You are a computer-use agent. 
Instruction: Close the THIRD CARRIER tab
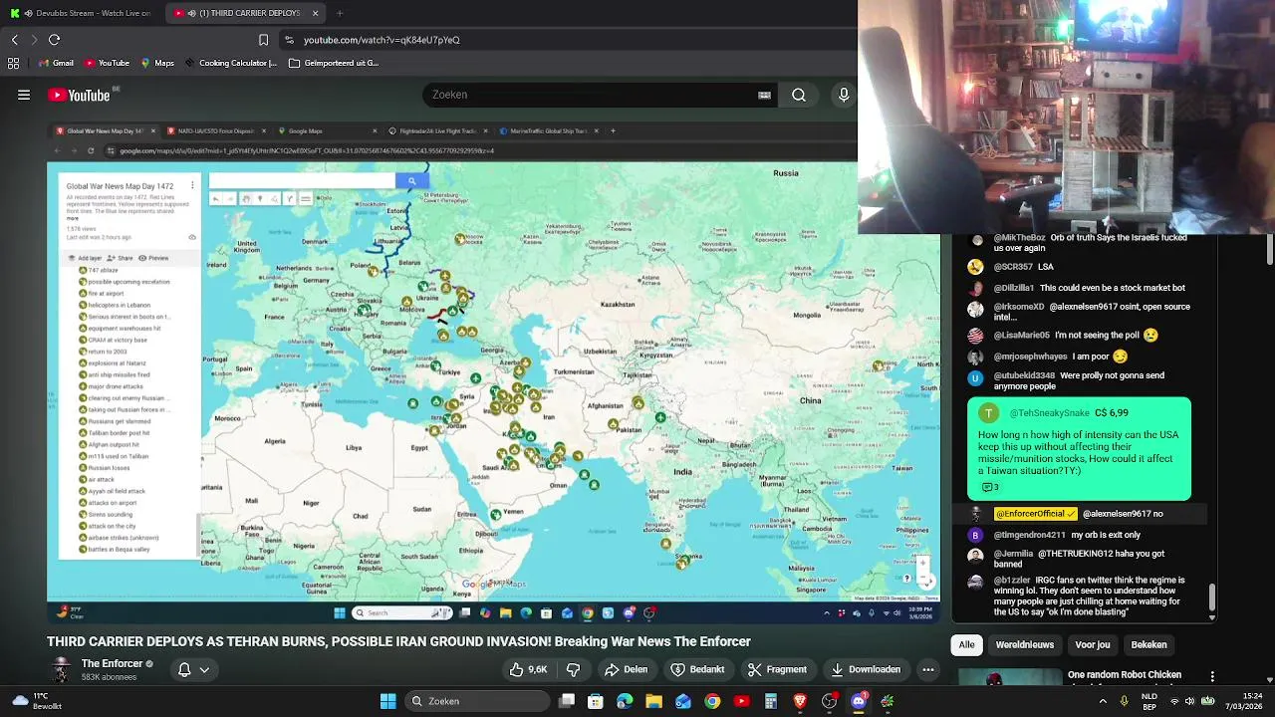point(315,13)
